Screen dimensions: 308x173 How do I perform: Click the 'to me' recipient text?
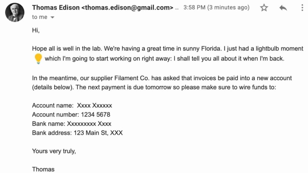(40, 17)
